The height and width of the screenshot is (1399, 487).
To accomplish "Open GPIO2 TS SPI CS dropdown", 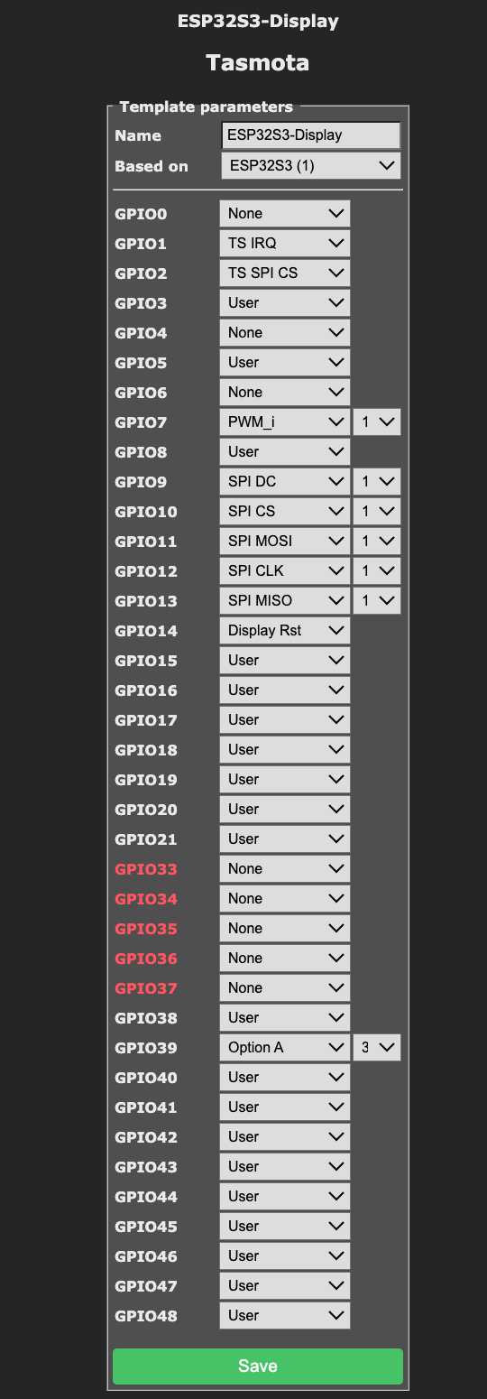I will 285,273.
